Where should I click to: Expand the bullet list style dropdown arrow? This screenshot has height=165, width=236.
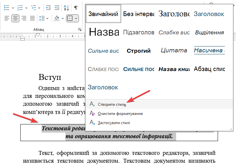[x=12, y=8]
